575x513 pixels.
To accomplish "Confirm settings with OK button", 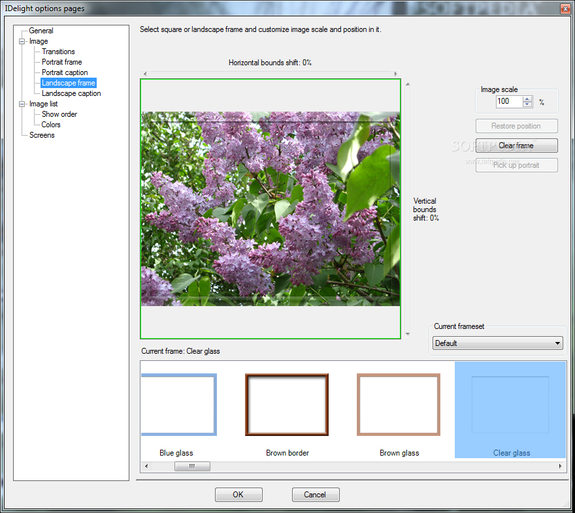I will [238, 495].
